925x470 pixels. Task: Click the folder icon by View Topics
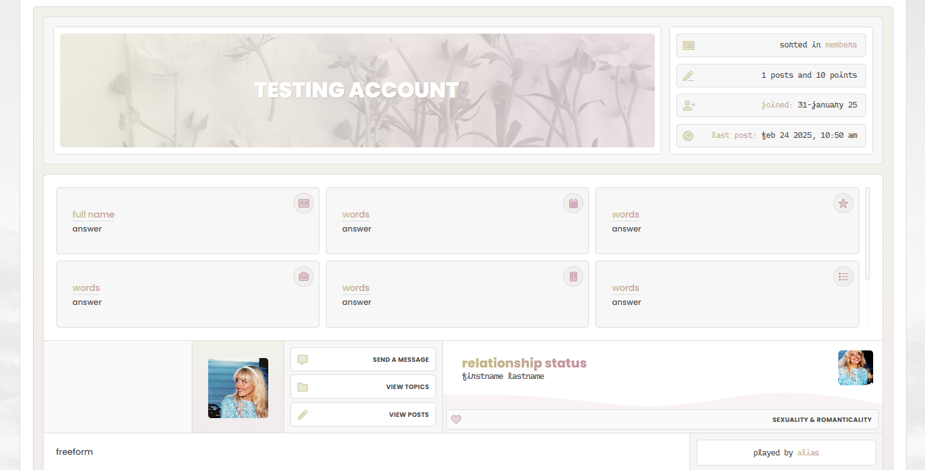(302, 387)
